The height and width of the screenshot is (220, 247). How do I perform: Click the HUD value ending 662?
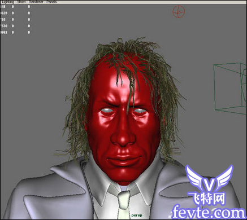coord(4,32)
